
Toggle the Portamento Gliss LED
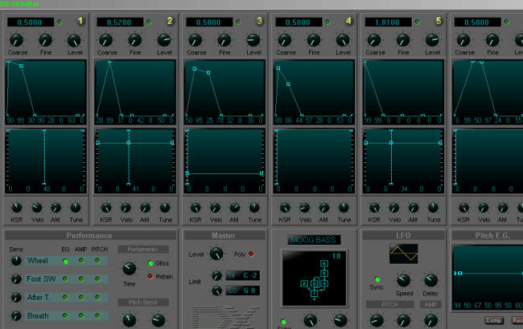150,263
